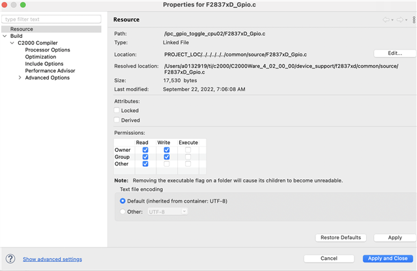Screen dimensions: 417x271
Task: Select Processor Options in the tree
Action: [48, 50]
